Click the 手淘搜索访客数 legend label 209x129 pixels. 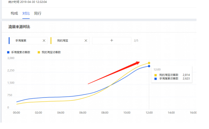[21, 52]
